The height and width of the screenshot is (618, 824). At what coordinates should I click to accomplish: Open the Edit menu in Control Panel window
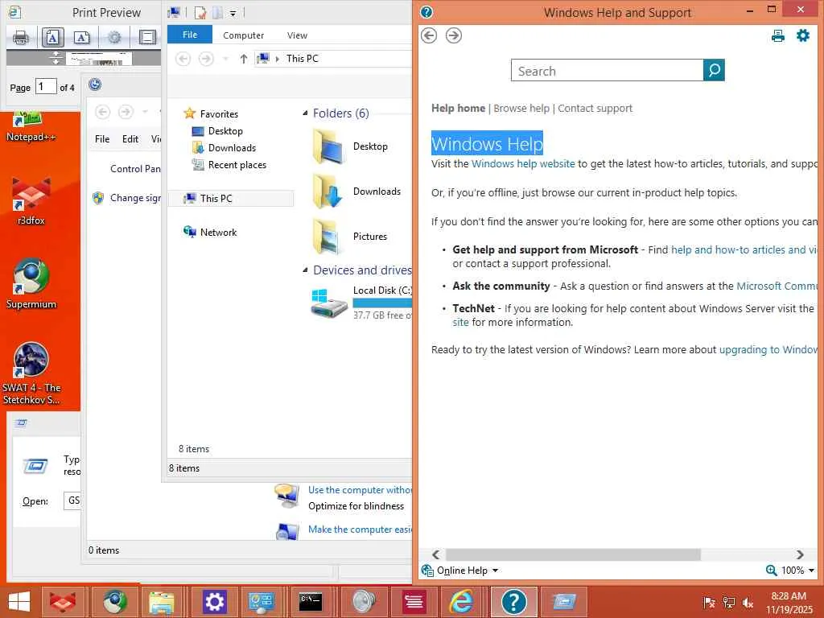(x=130, y=138)
